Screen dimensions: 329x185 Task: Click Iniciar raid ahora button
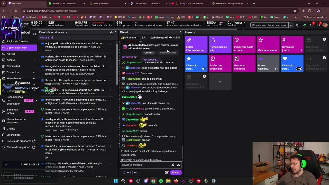click(168, 53)
